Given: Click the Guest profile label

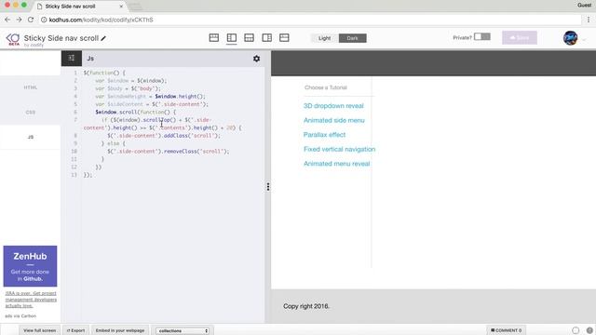Looking at the screenshot, I should point(584,5).
